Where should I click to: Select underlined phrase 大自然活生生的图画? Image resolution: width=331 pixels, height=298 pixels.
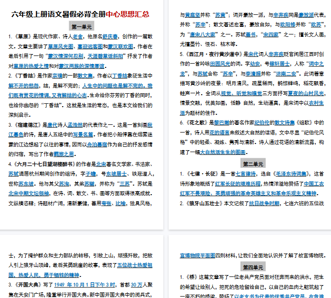[x=223, y=152]
